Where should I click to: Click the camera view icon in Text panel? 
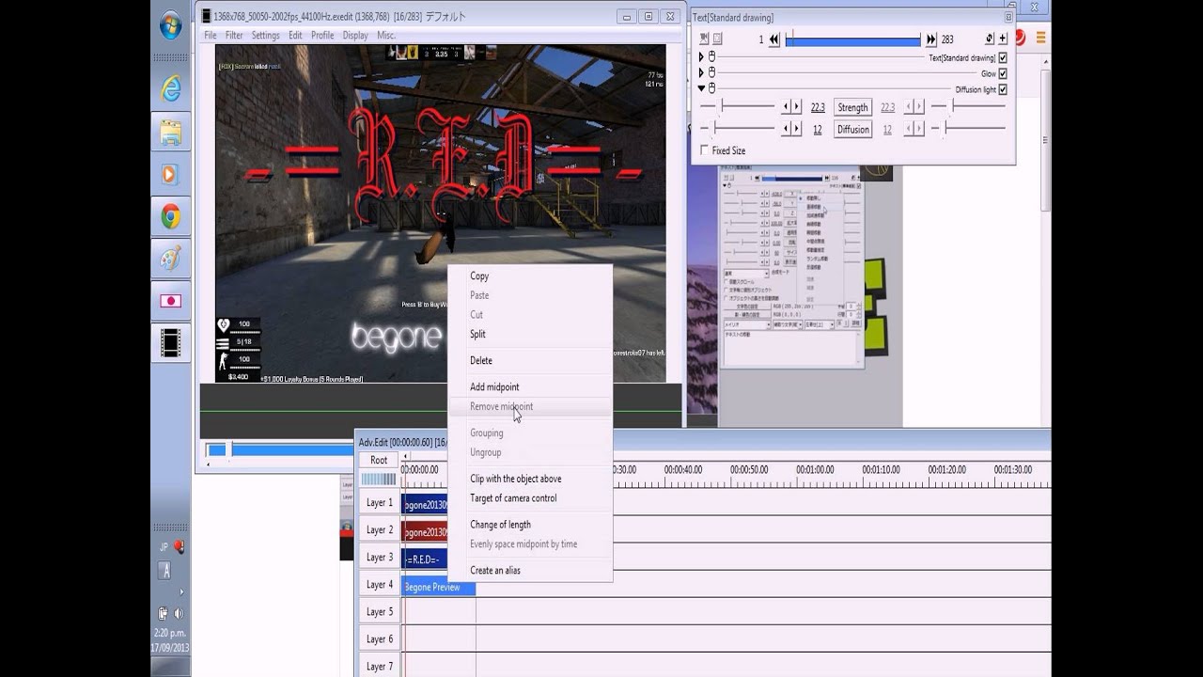(x=705, y=39)
